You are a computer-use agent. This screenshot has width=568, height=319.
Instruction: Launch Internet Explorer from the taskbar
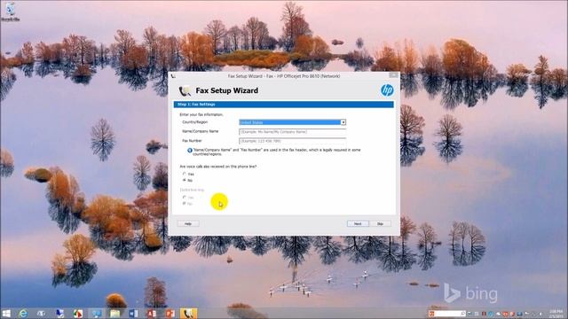23,313
